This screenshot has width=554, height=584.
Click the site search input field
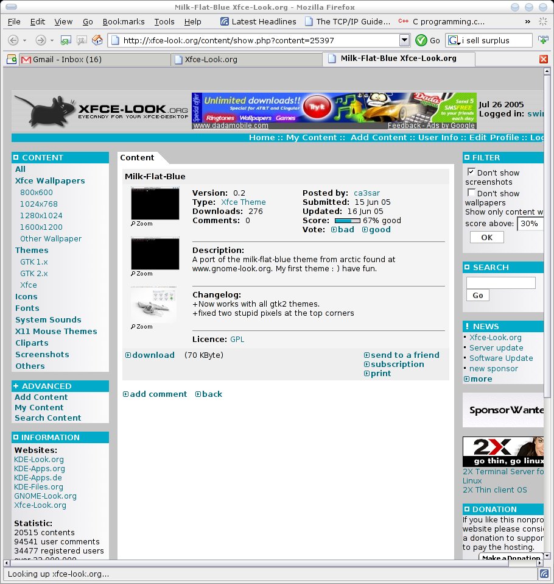point(501,283)
